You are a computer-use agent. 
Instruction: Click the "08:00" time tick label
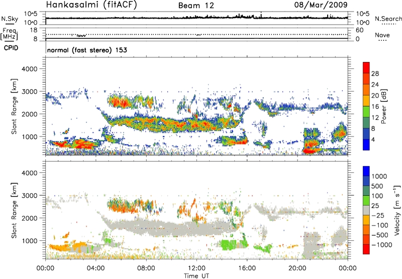146,268
